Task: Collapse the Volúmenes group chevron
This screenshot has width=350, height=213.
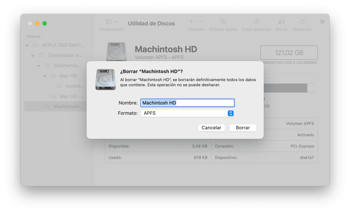Action: (39, 66)
